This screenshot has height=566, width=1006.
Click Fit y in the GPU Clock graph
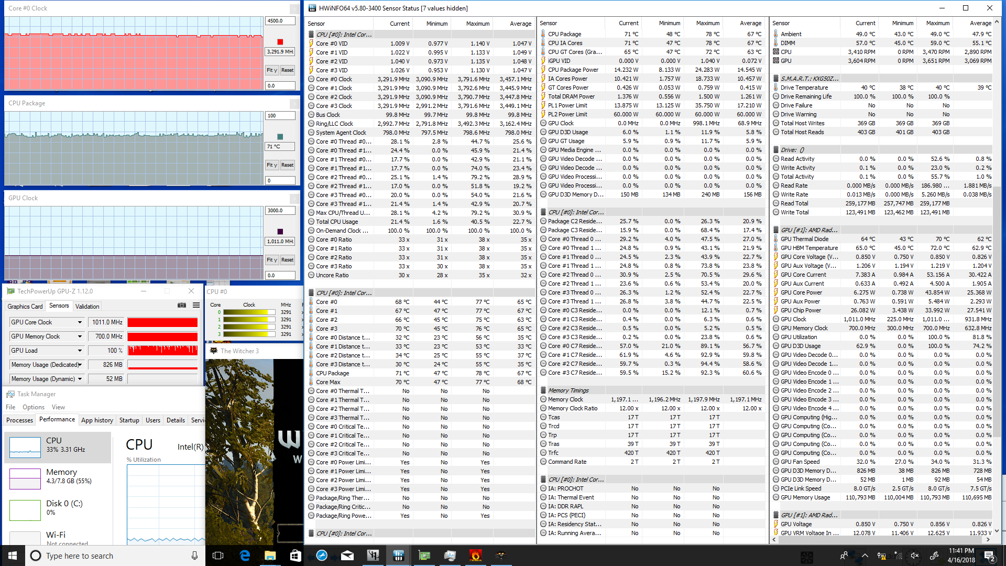click(x=271, y=260)
